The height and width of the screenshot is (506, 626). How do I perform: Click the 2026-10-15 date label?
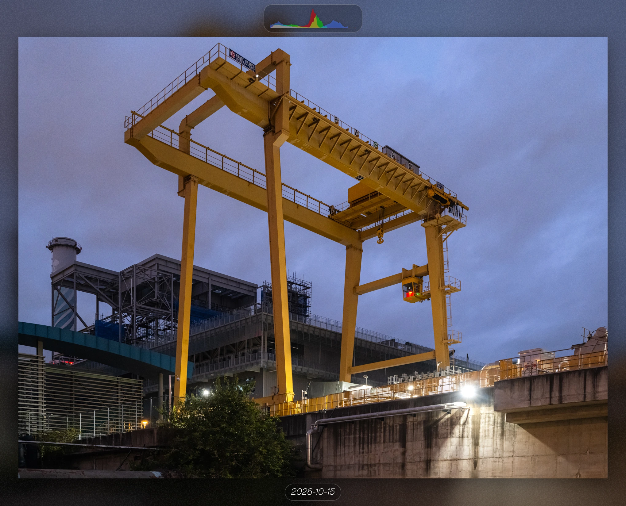(313, 492)
